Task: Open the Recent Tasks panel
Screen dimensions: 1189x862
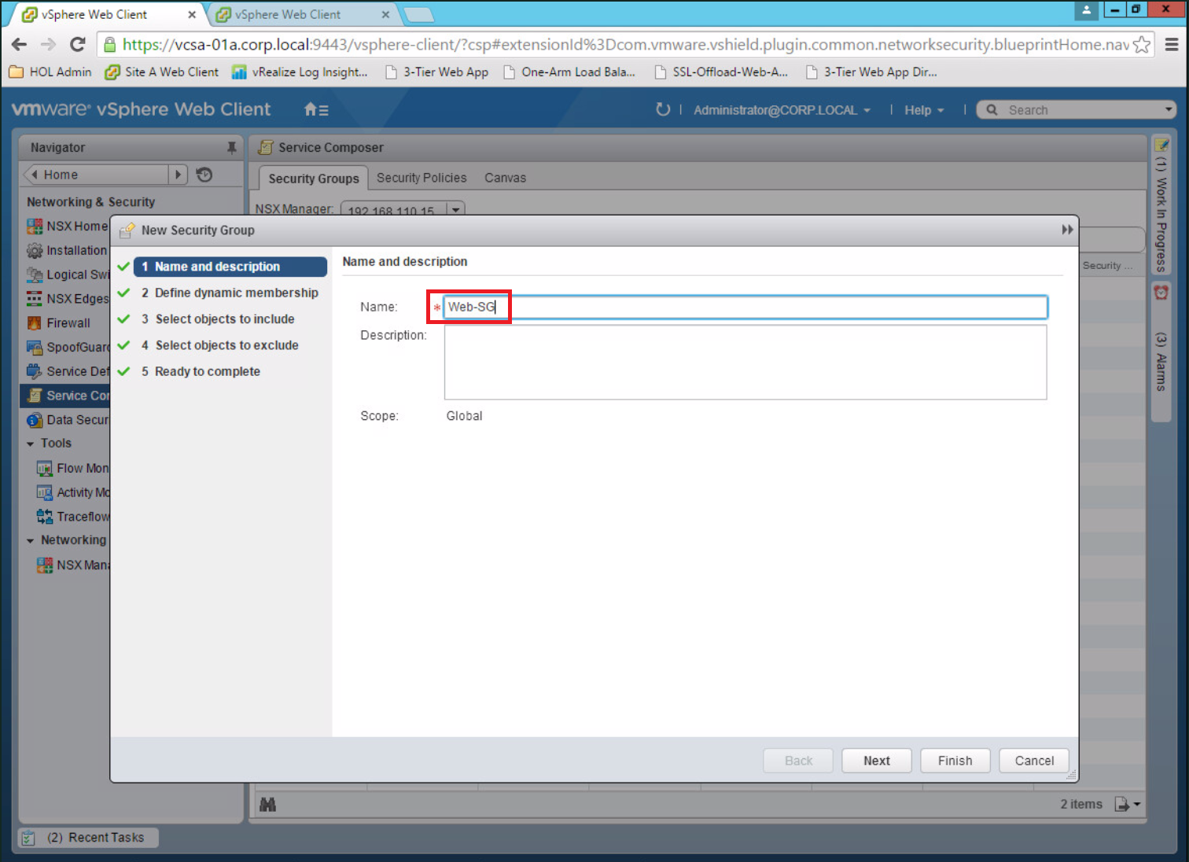Action: coord(88,838)
